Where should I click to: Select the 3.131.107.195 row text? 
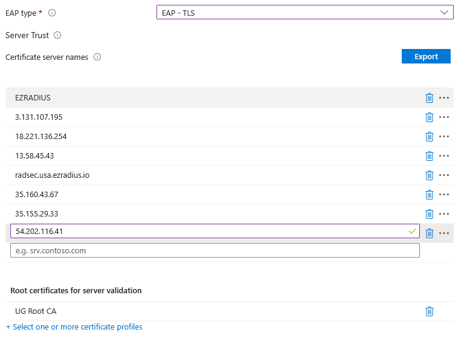39,117
